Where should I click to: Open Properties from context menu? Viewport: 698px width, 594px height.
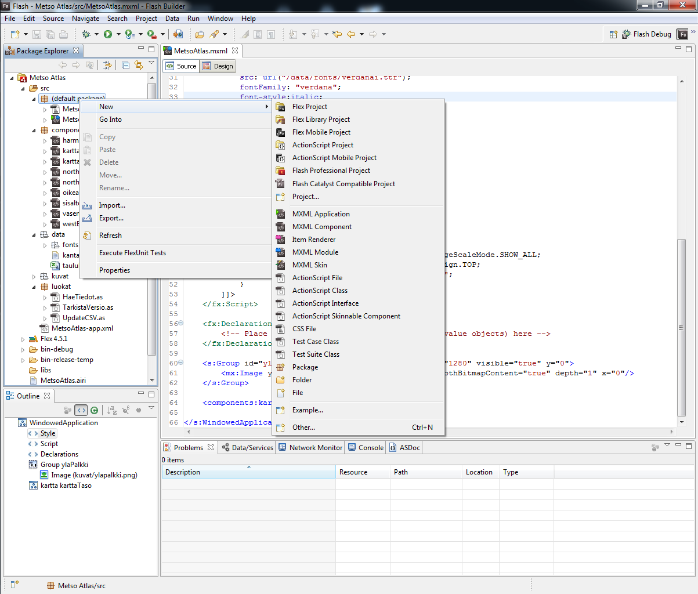[x=176, y=270]
